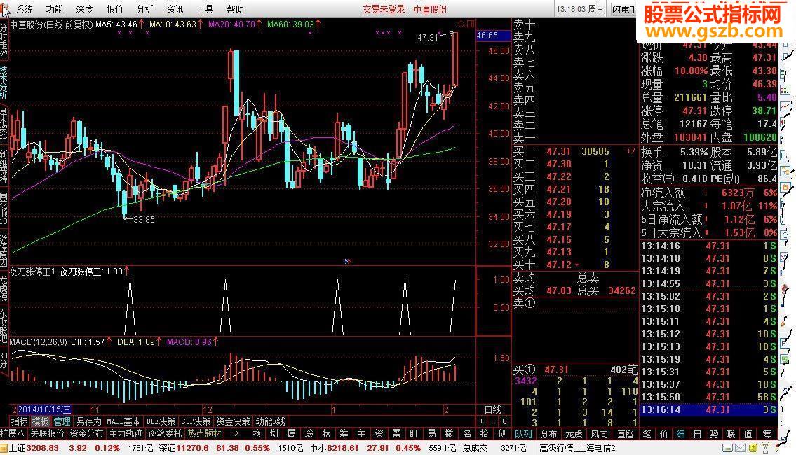The width and height of the screenshot is (796, 455).
Task: Click the > arrow to show more tabs
Action: click(x=236, y=434)
